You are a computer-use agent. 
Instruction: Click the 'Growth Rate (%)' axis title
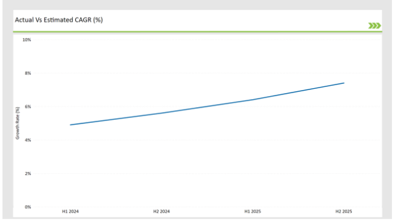pyautogui.click(x=18, y=123)
